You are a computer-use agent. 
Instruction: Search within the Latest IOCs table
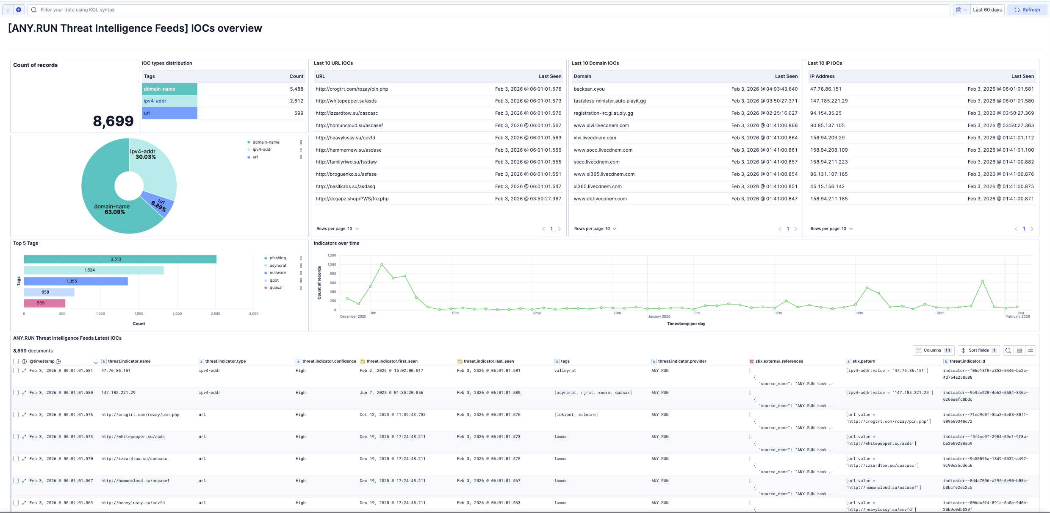point(1008,350)
